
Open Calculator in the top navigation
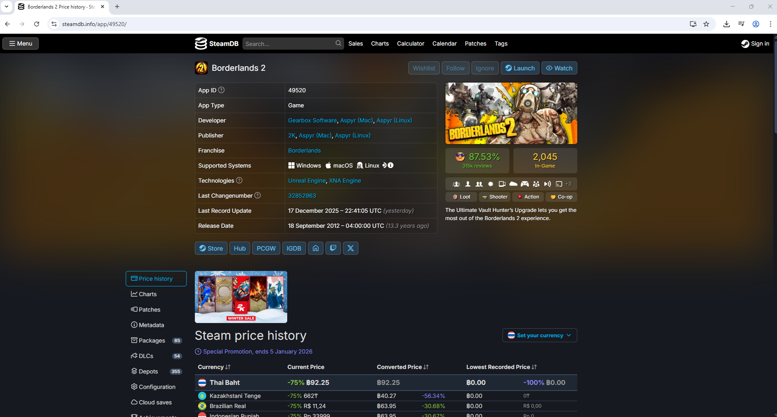pos(410,44)
